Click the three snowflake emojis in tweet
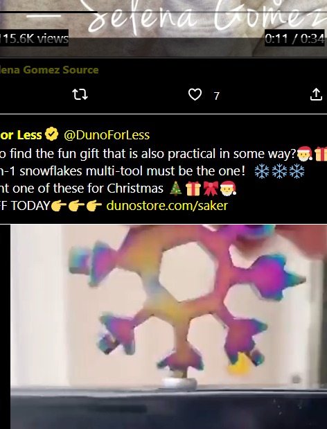Viewport: 327px width, 429px height. pyautogui.click(x=279, y=172)
